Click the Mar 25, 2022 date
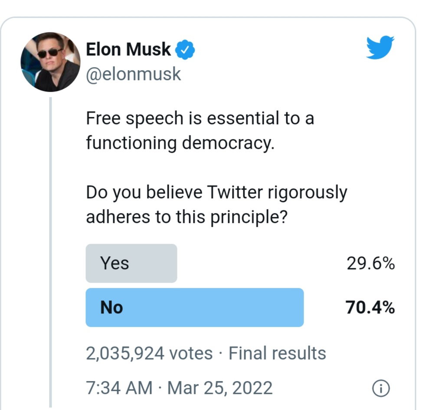Image resolution: width=442 pixels, height=410 pixels. pyautogui.click(x=220, y=388)
